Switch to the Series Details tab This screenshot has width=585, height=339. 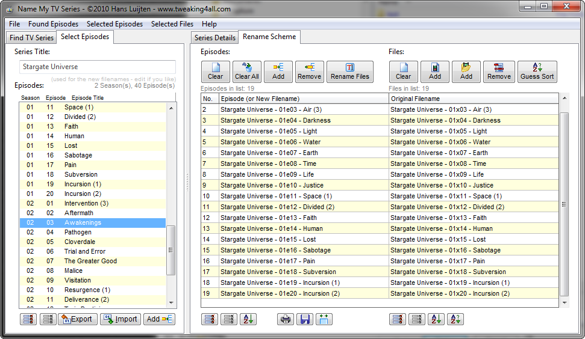click(215, 38)
